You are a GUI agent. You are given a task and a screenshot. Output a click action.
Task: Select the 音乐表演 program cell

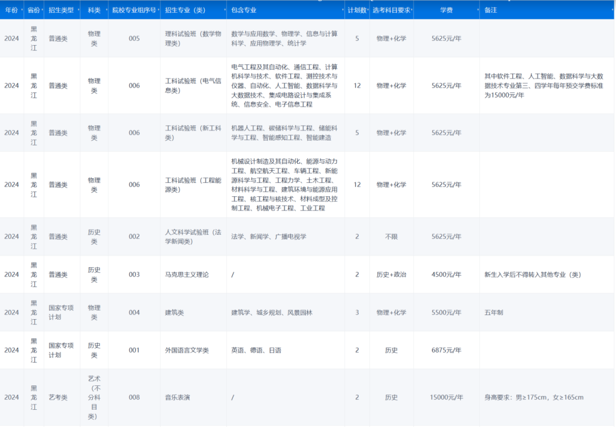tap(175, 397)
